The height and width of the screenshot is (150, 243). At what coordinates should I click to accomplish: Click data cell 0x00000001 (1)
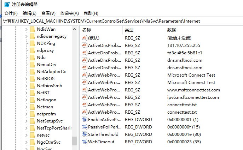pos(183,119)
